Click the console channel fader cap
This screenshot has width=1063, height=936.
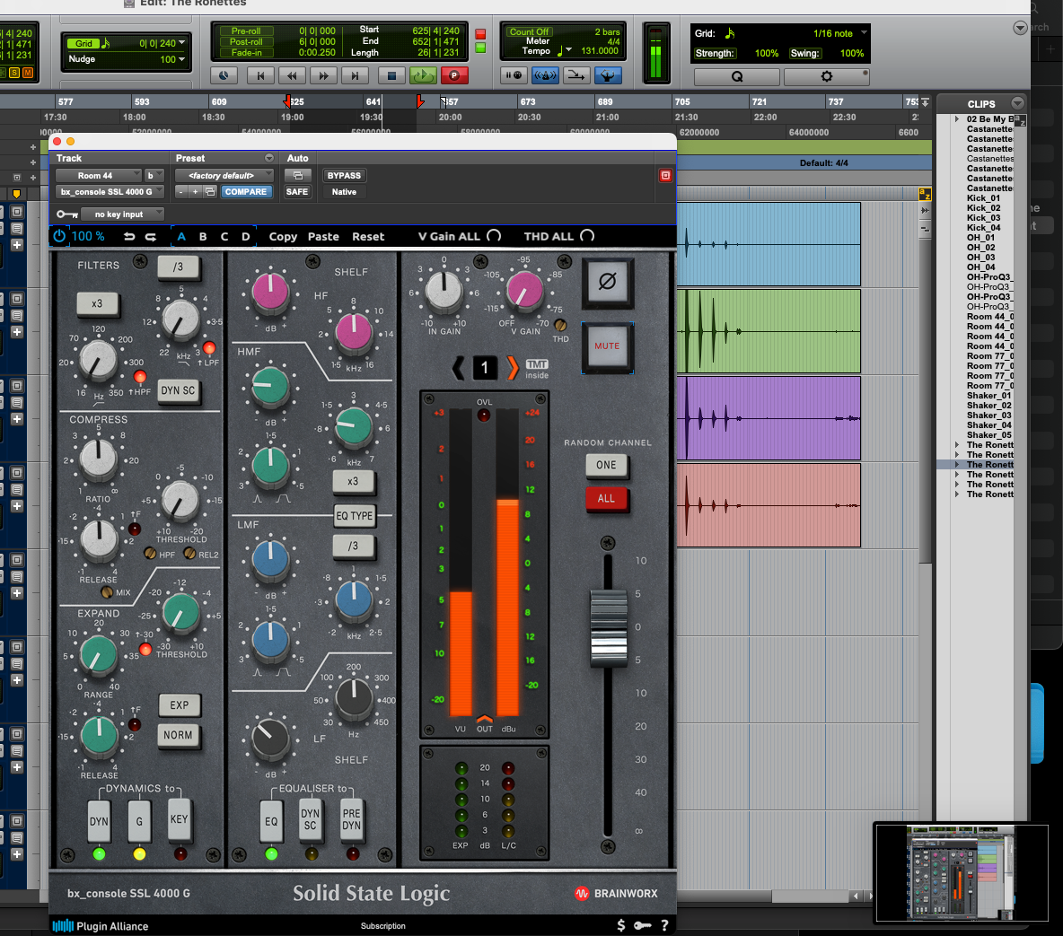pyautogui.click(x=609, y=628)
